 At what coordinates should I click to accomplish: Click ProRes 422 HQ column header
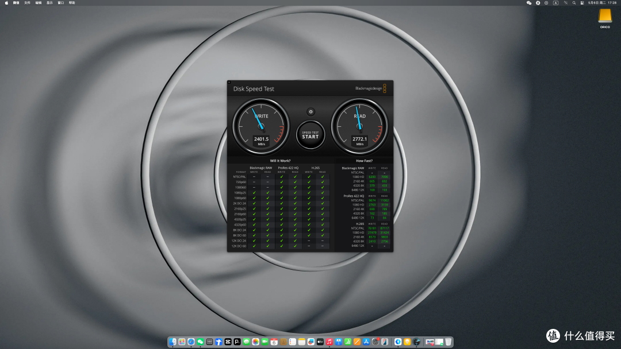[288, 168]
